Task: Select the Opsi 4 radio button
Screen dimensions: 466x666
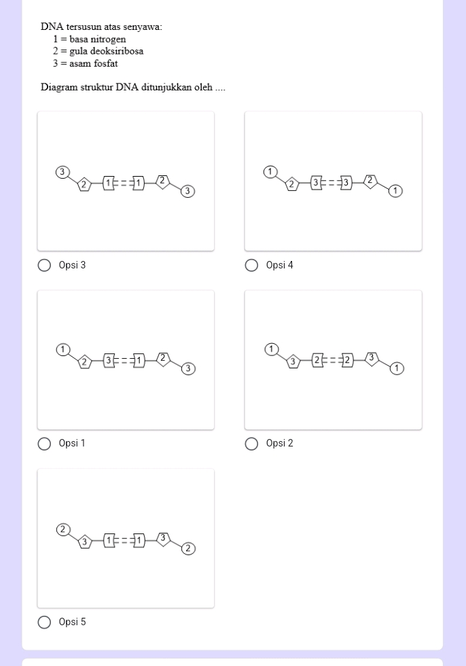Action: click(x=251, y=265)
